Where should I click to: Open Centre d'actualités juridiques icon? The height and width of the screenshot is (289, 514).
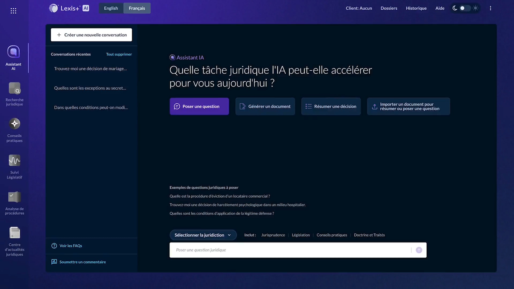pos(14,233)
